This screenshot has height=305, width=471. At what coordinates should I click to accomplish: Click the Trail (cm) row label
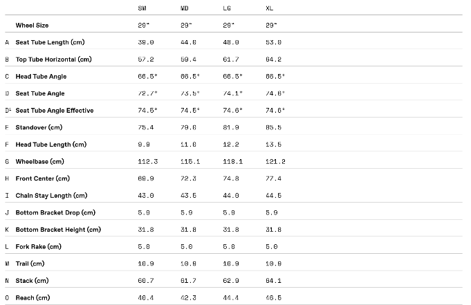(30, 264)
